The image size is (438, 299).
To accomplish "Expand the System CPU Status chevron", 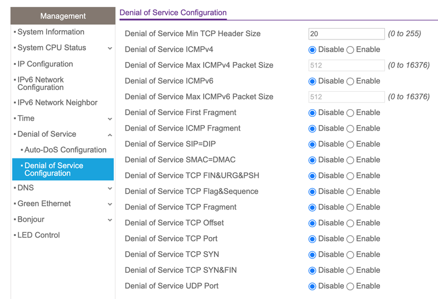I will click(110, 48).
